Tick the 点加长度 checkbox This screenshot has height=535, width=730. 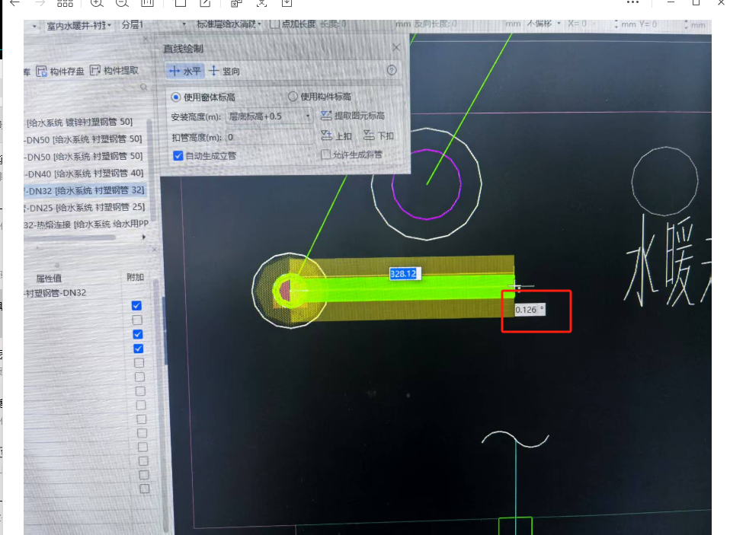[x=274, y=24]
